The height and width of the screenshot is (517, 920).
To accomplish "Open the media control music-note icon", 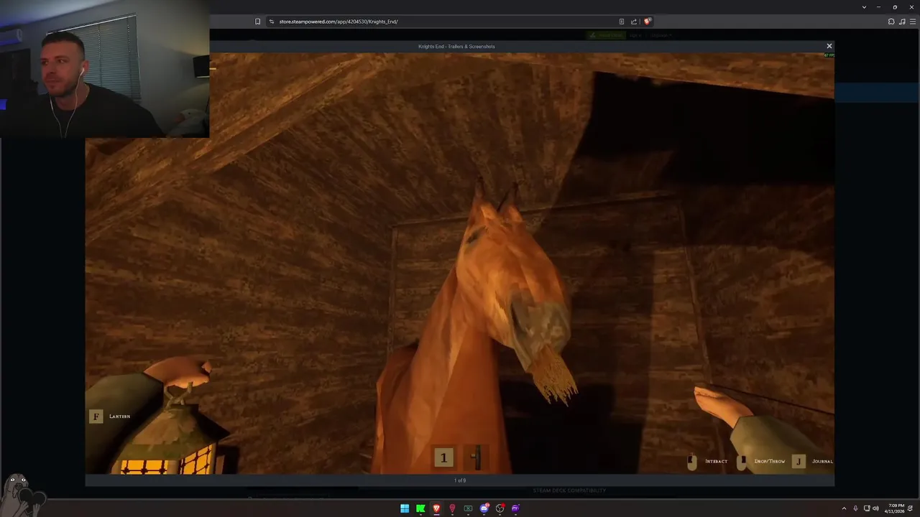I will [902, 22].
